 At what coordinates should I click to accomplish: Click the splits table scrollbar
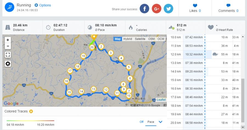click(x=242, y=99)
